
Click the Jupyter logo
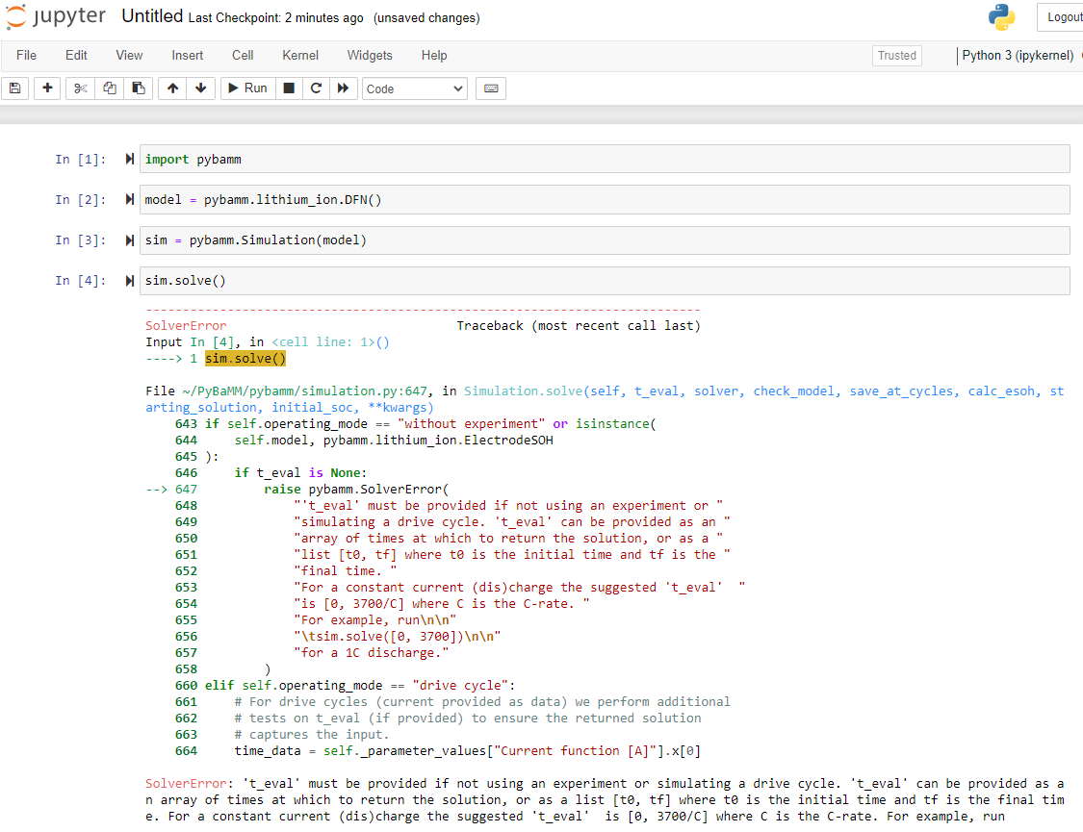click(x=54, y=16)
